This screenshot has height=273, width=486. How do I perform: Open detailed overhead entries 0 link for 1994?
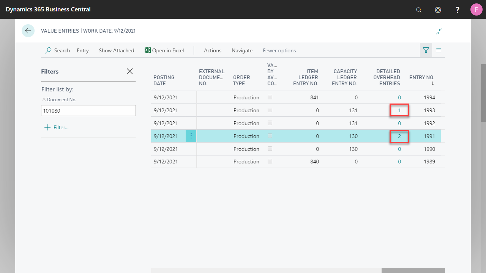coord(399,97)
